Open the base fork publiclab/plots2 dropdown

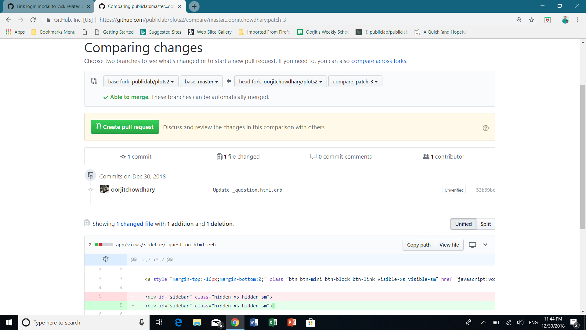[x=141, y=82]
